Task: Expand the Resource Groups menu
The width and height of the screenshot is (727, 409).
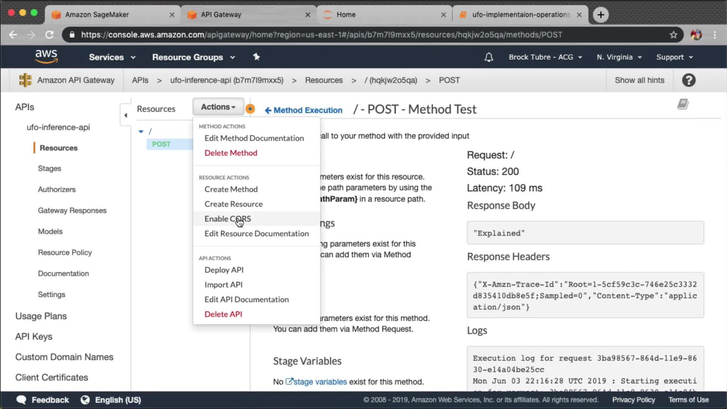Action: 193,57
